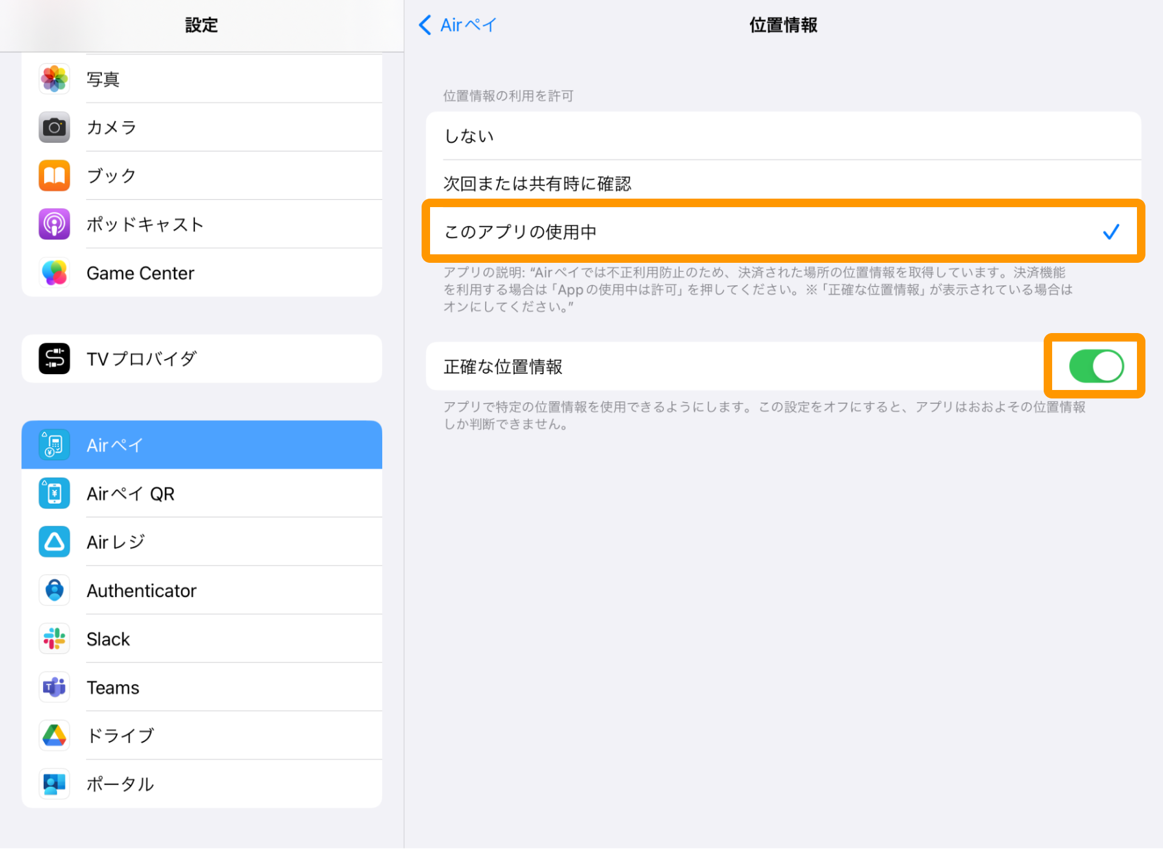Open ブック settings row

point(202,176)
